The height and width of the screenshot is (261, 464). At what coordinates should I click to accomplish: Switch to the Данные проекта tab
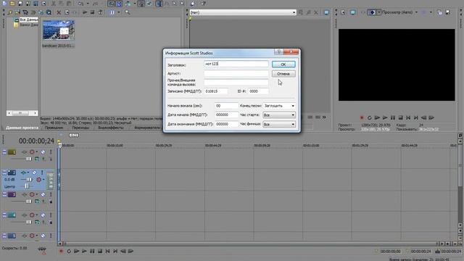click(x=22, y=128)
